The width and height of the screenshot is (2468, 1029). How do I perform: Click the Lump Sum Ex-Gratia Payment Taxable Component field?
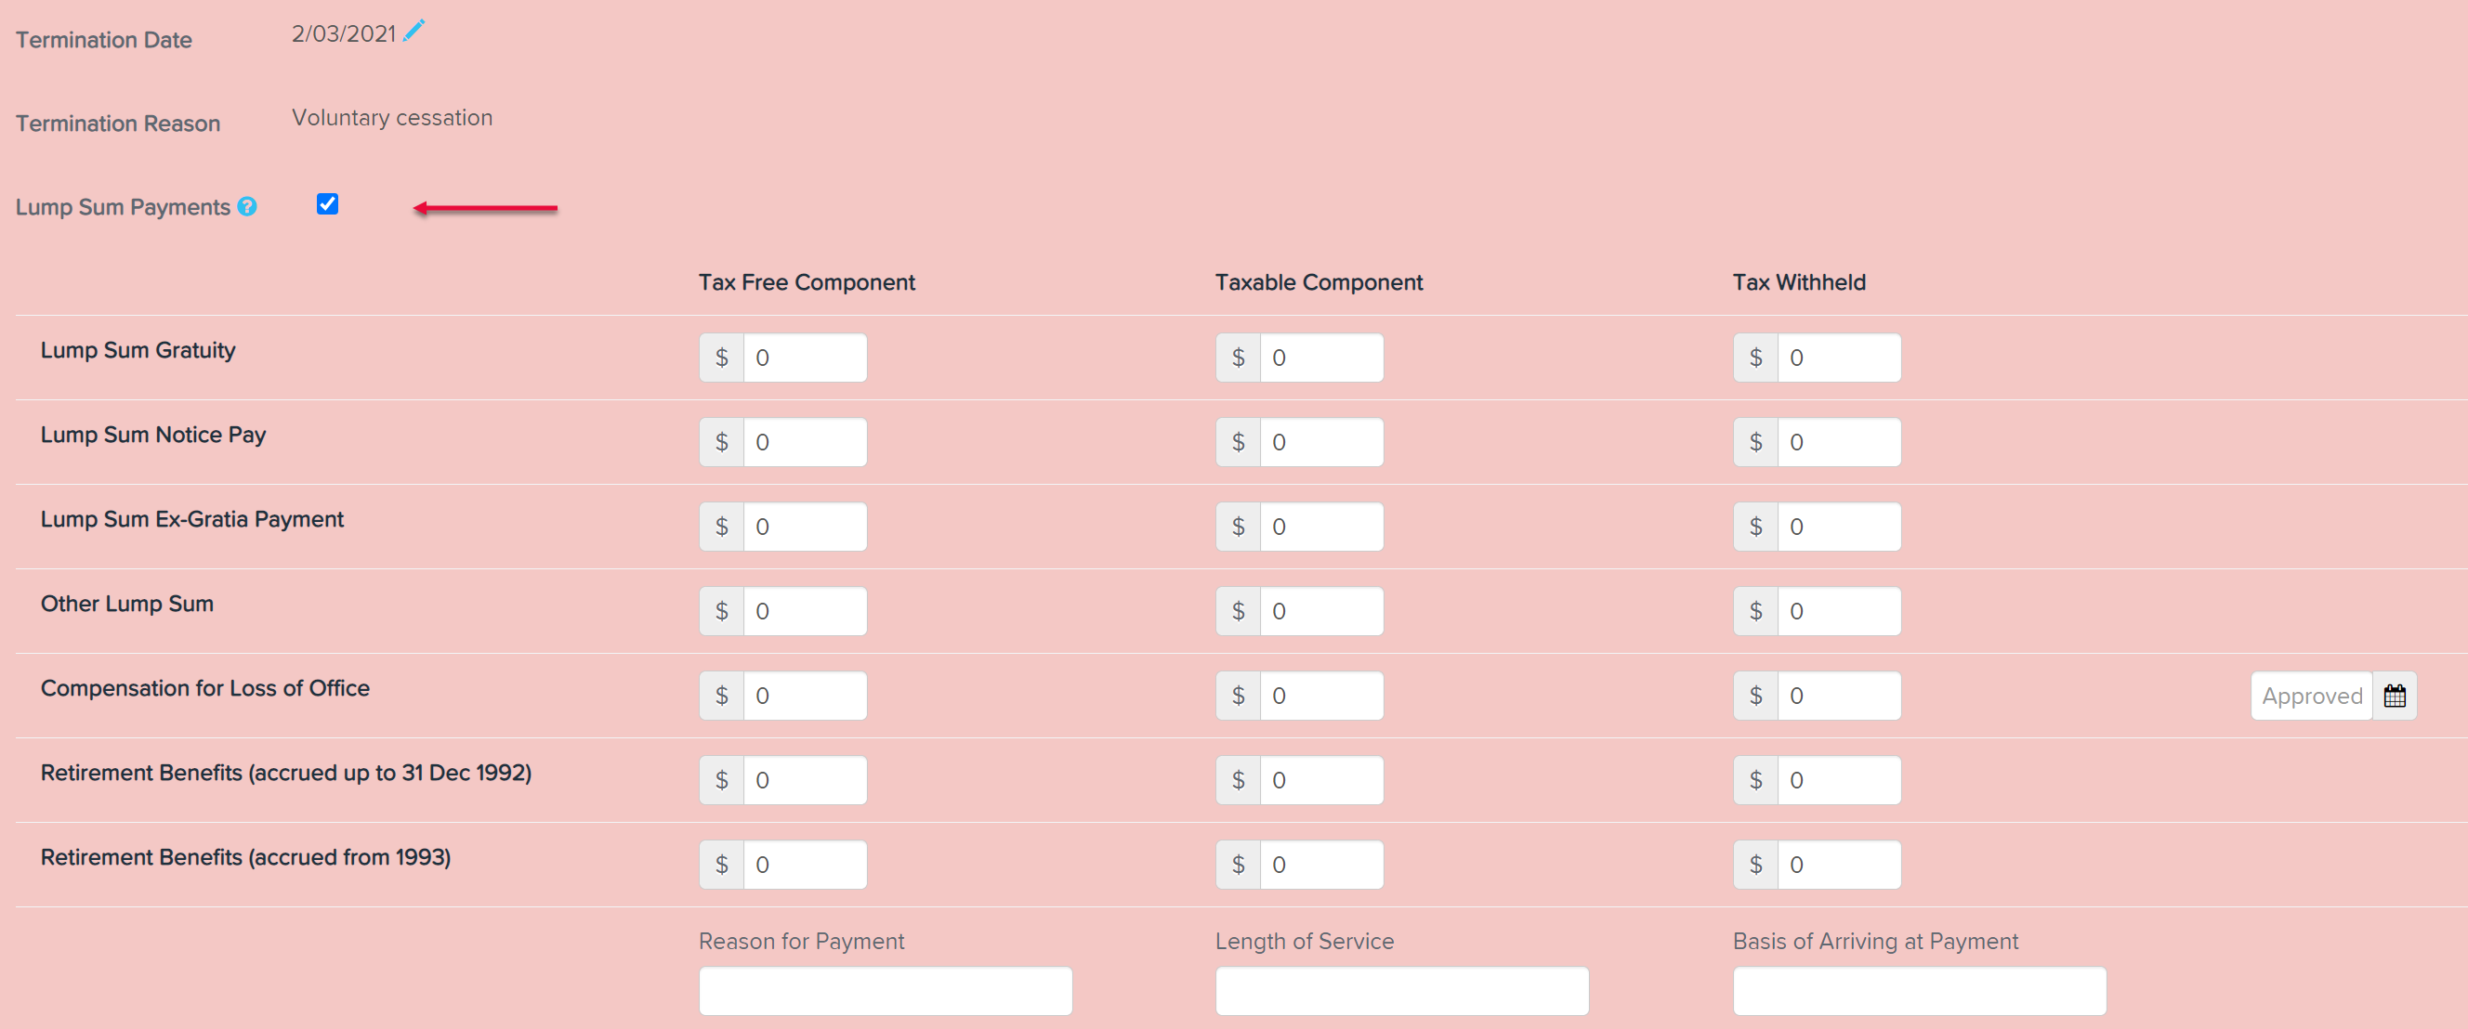click(1321, 527)
